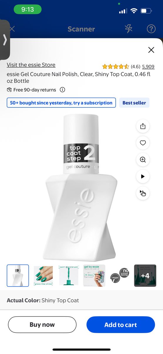Tap the share icon beside product image
The width and height of the screenshot is (163, 354).
coord(143,126)
